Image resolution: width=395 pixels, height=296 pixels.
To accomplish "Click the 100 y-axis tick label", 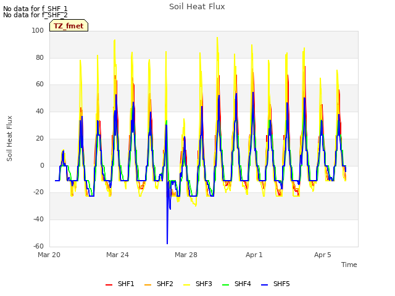I will coord(38,30).
